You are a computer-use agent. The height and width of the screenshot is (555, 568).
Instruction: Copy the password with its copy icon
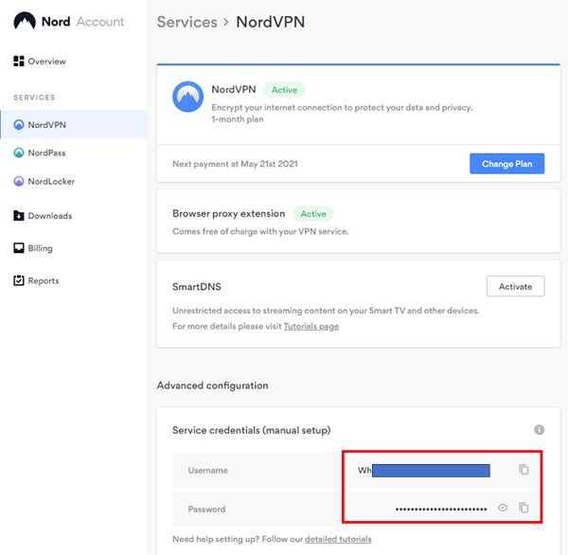[x=524, y=508]
